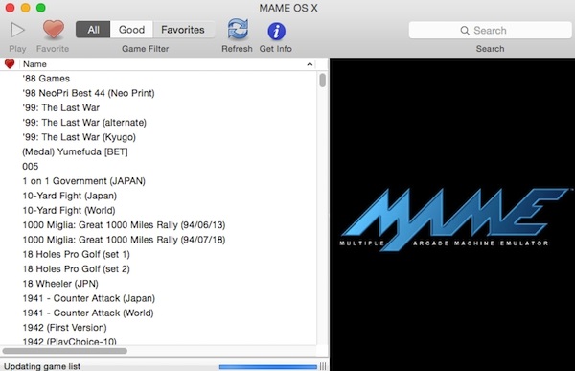Select '99: The Last War
This screenshot has width=575, height=371.
tap(61, 108)
